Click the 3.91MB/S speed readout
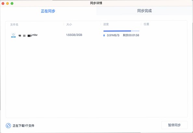Viewport: 193px width, 133px height. (113, 35)
